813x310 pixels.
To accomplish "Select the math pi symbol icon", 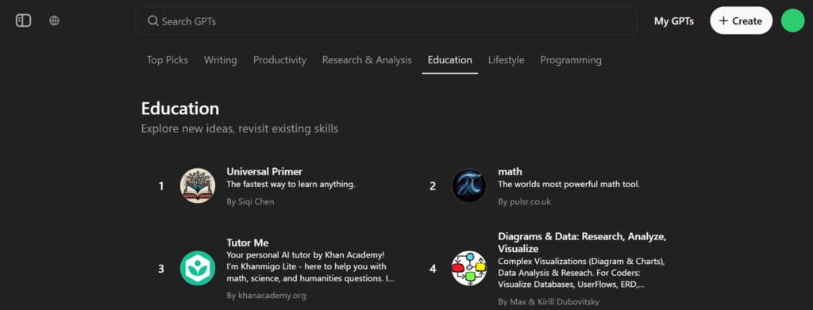I will tap(468, 186).
